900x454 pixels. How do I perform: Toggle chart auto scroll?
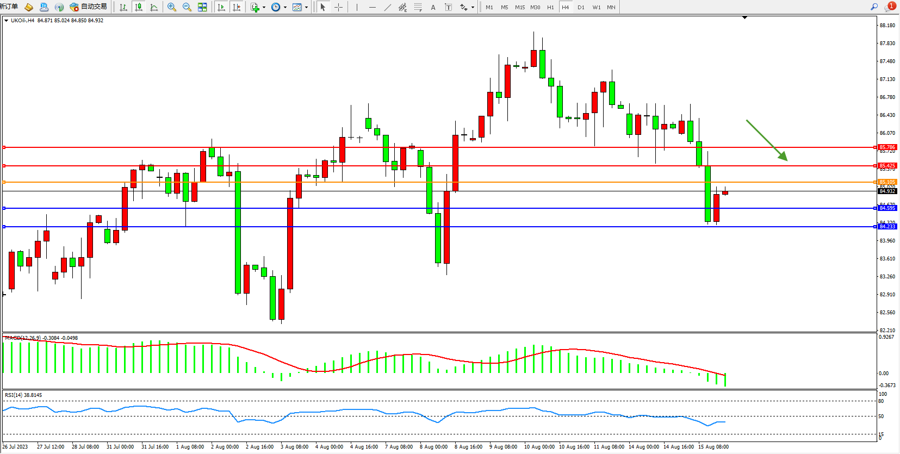tap(221, 7)
